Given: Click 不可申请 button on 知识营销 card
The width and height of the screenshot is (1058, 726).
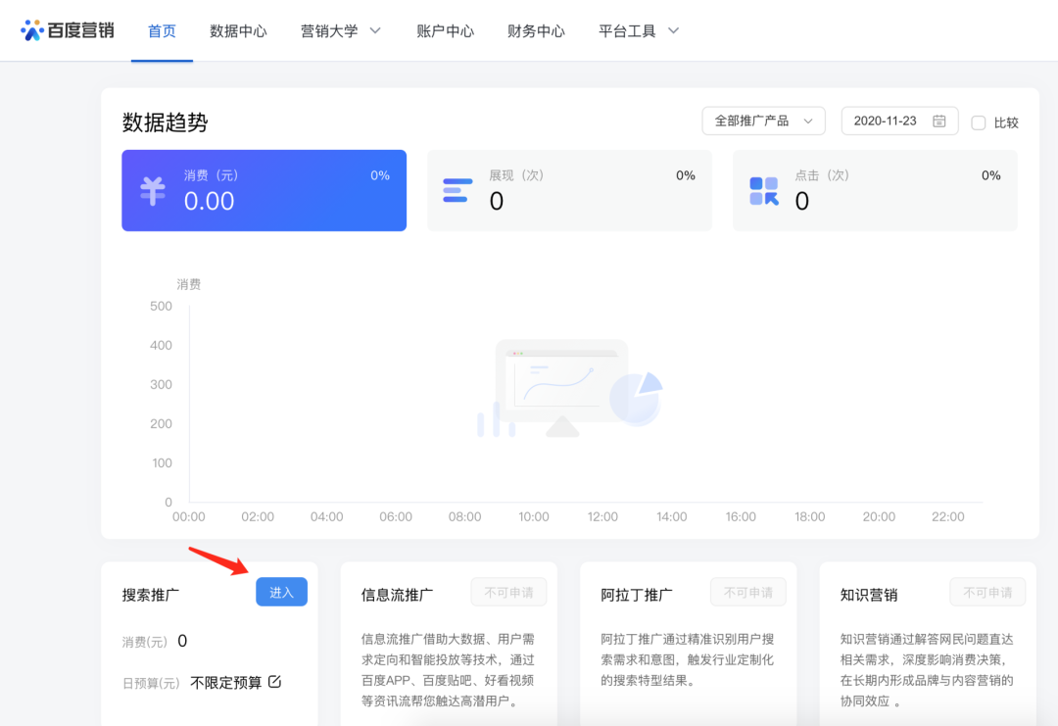Looking at the screenshot, I should [x=987, y=592].
